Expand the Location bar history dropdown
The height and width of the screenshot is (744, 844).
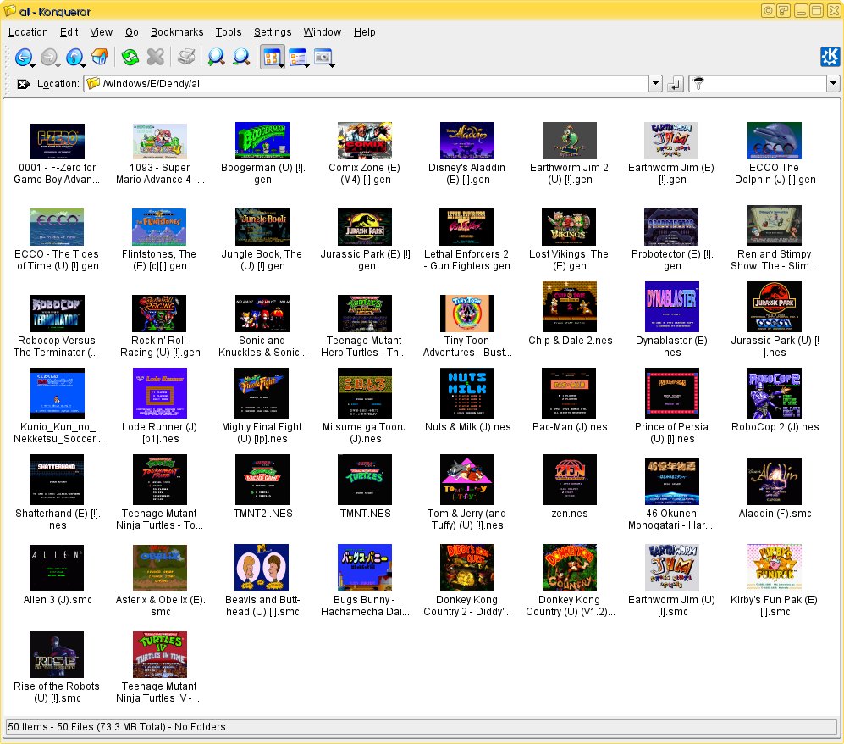[655, 84]
